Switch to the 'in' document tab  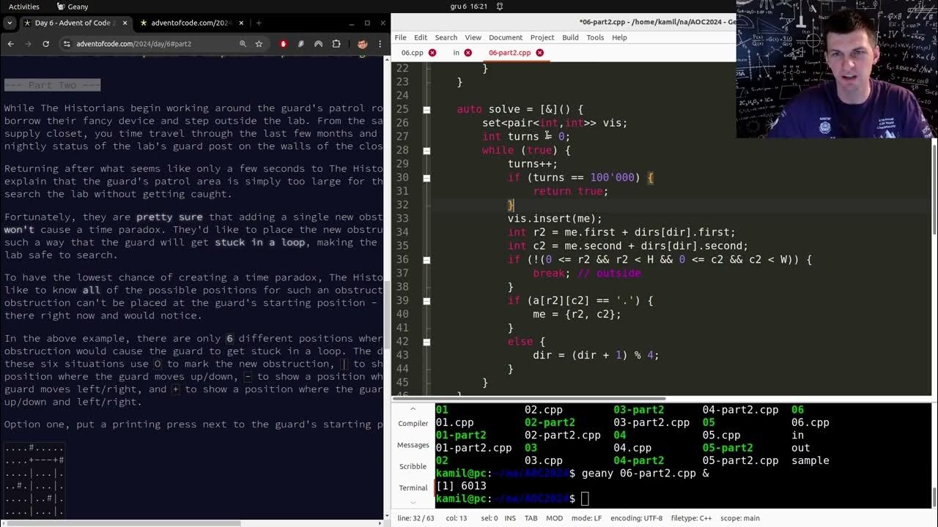456,53
